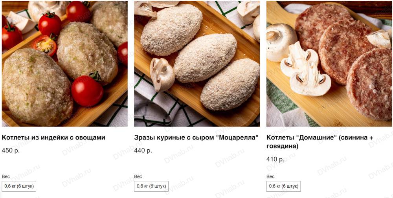Open the turkey cutlets with vegetables photo
Screen dimensions: 393x198
click(x=65, y=64)
